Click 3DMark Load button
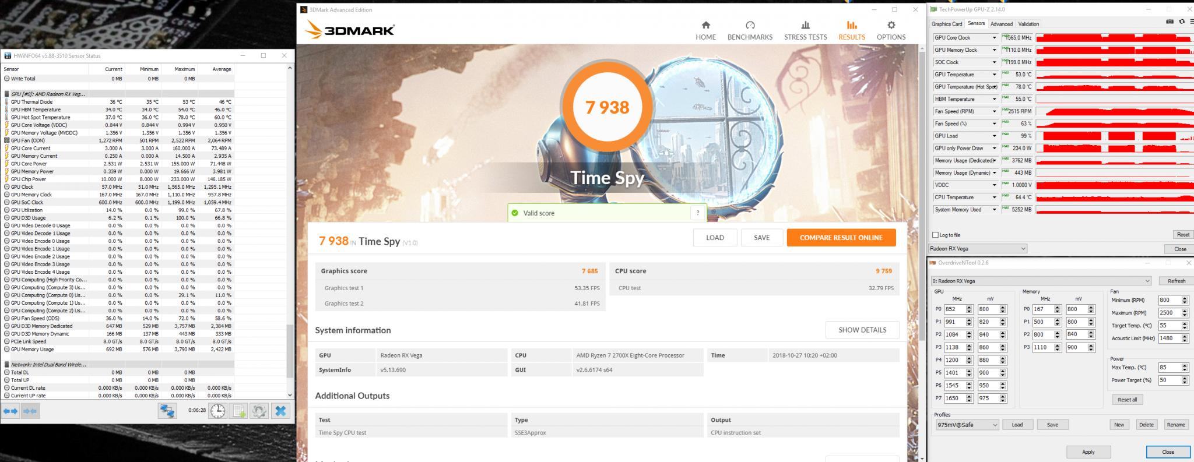This screenshot has width=1194, height=462. click(x=715, y=237)
